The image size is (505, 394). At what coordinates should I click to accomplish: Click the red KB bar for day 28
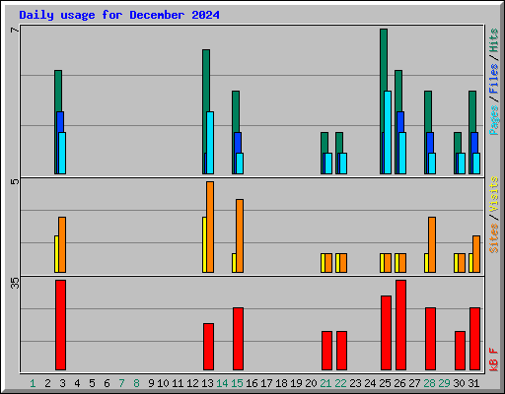pyautogui.click(x=430, y=339)
